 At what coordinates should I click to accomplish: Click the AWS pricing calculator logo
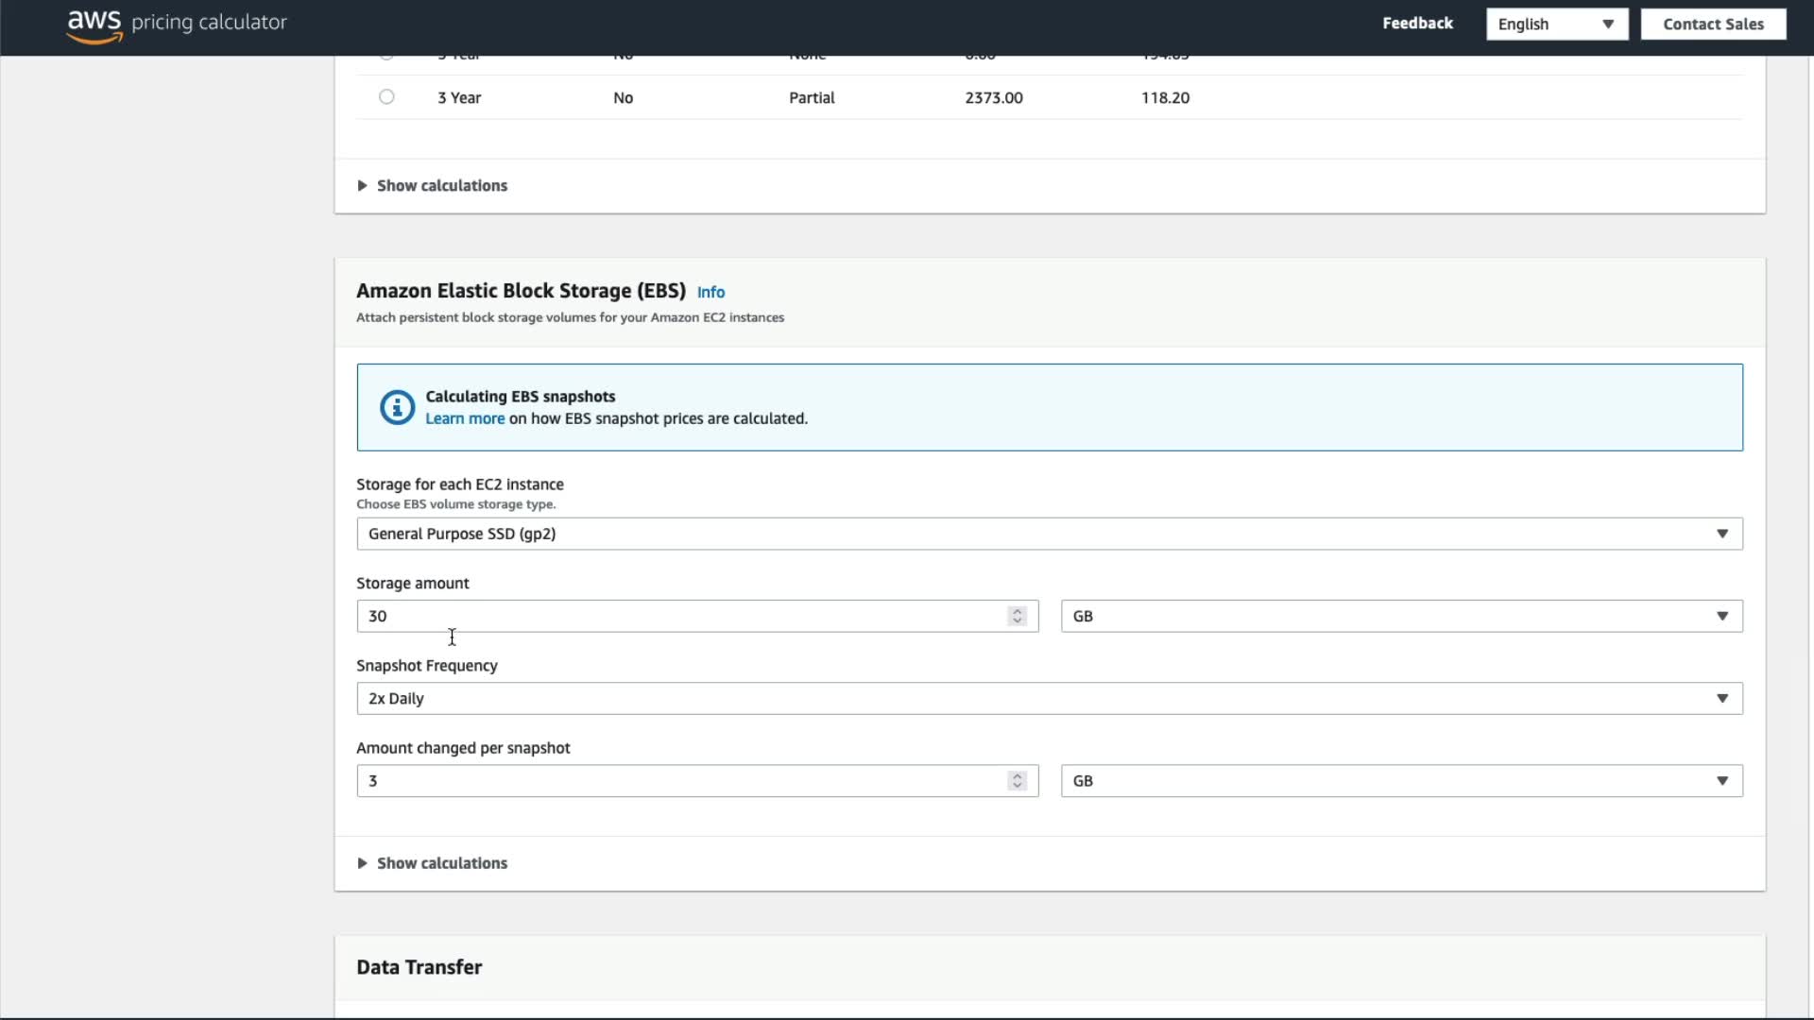coord(177,24)
